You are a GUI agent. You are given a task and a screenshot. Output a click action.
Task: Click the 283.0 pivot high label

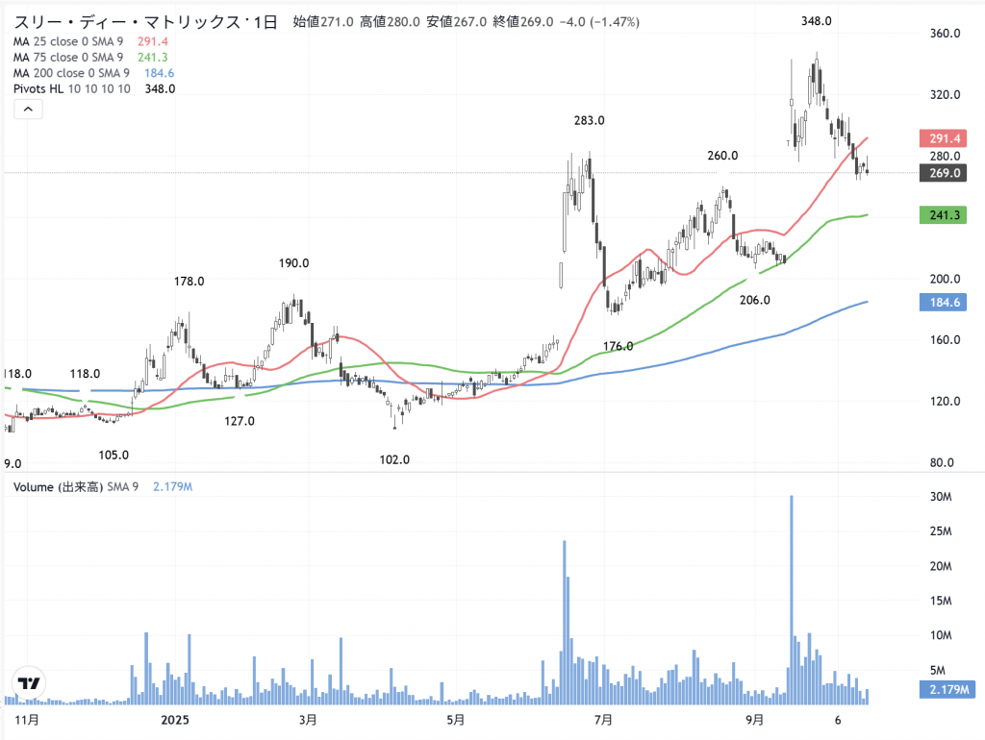click(x=589, y=121)
